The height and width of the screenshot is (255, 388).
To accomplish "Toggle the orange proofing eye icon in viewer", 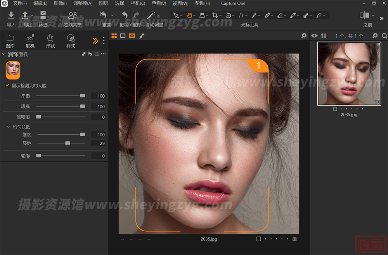I will coord(132,36).
